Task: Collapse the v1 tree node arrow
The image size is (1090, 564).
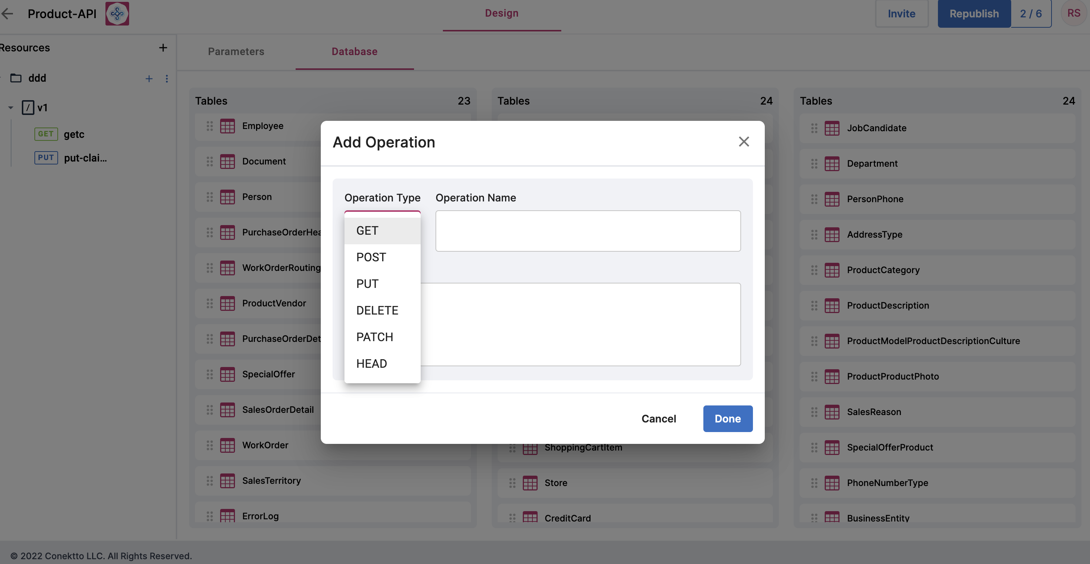Action: click(x=11, y=108)
